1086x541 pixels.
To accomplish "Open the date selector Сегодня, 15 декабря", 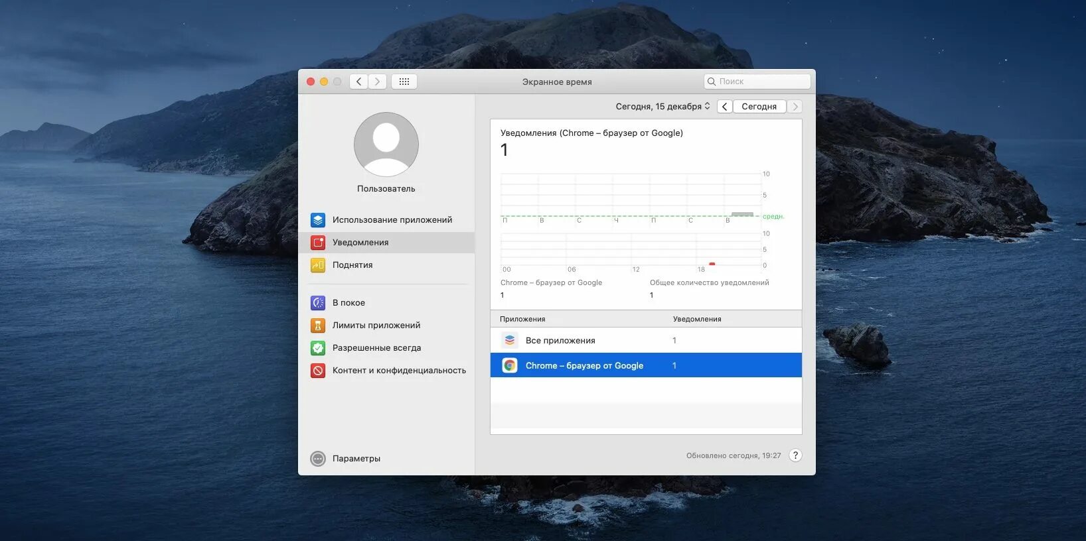I will coord(662,106).
